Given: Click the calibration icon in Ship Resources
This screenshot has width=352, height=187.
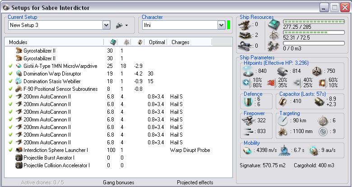Looking at the screenshot, I should click(245, 46).
